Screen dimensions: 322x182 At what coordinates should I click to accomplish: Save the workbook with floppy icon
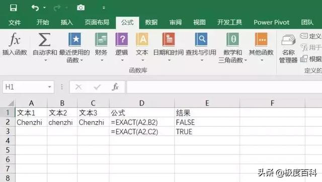(x=14, y=8)
